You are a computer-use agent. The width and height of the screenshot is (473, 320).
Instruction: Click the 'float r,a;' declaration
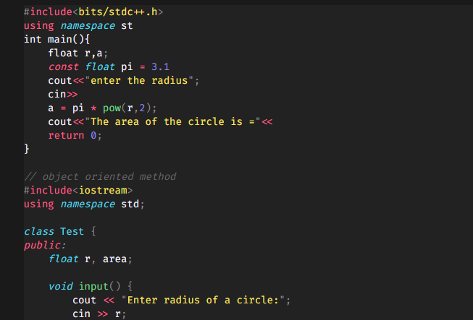point(78,53)
